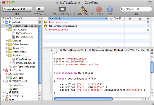The width and height of the screenshot is (154, 105).
Task: Open the included files # popup
Action: (143, 50)
